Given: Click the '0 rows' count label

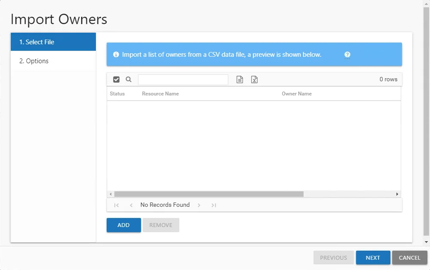Looking at the screenshot, I should coord(388,80).
